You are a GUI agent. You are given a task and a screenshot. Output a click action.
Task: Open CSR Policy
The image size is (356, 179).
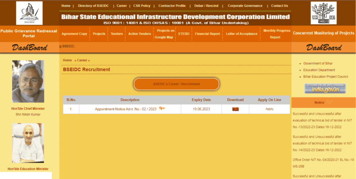point(142,6)
